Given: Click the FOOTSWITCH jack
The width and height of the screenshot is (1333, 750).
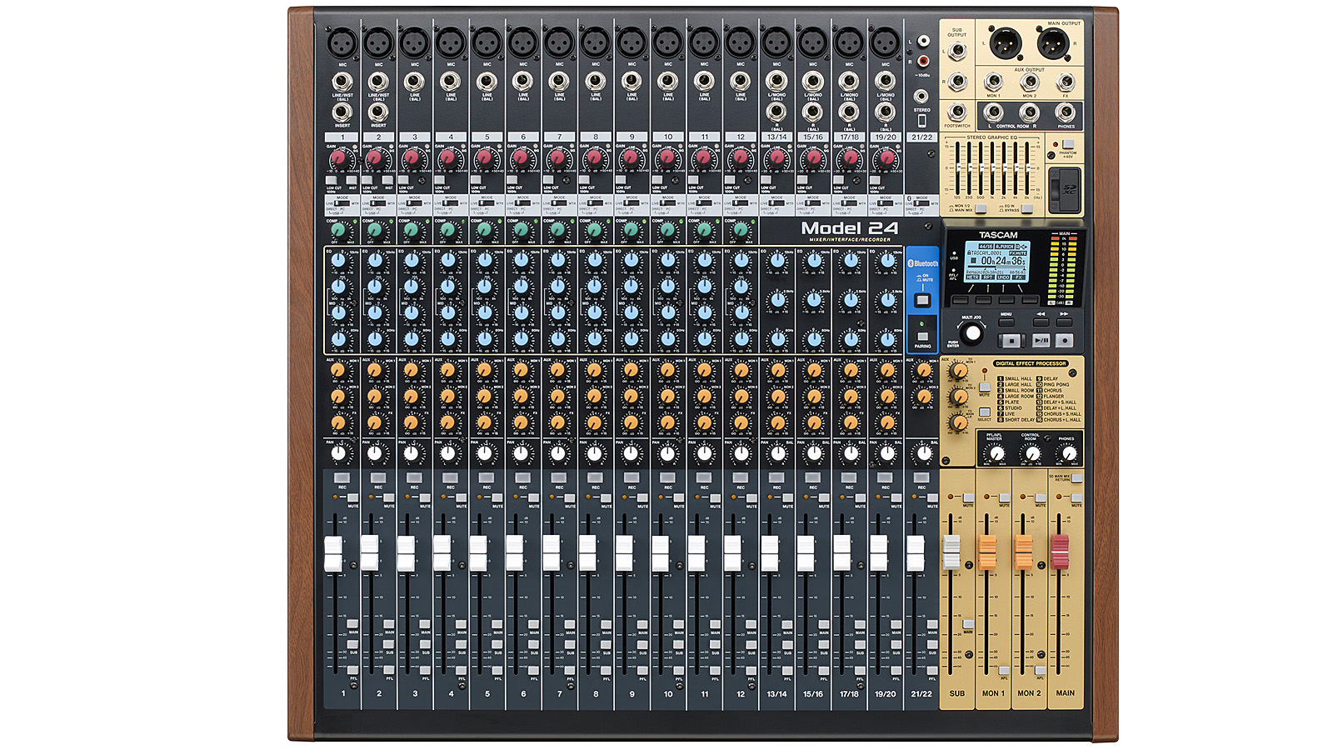Looking at the screenshot, I should point(957,112).
